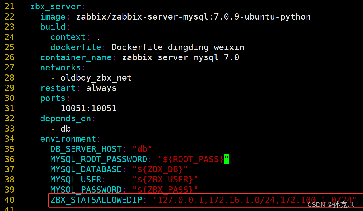Viewport: 363px width, 211px height.
Task: Click the DB_SERVER_HOST variable
Action: [86, 149]
